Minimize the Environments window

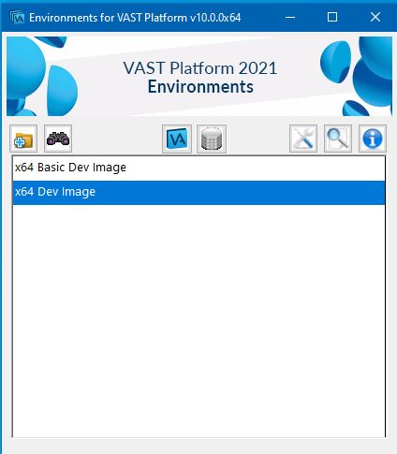click(290, 17)
